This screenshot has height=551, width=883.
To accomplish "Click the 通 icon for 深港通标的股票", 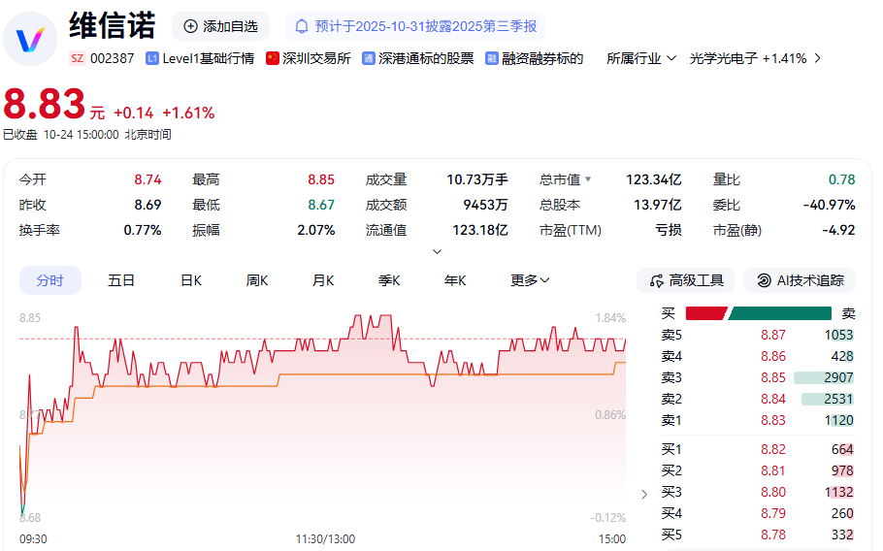I will (x=369, y=58).
